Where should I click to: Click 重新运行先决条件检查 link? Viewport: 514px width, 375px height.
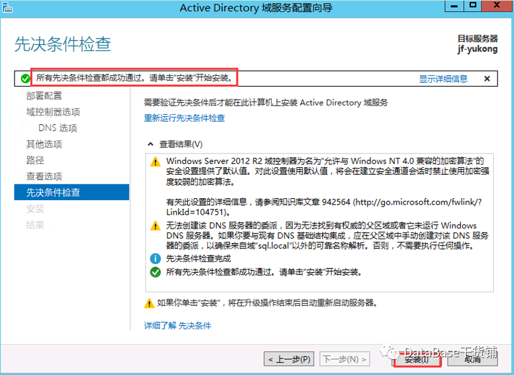[185, 118]
